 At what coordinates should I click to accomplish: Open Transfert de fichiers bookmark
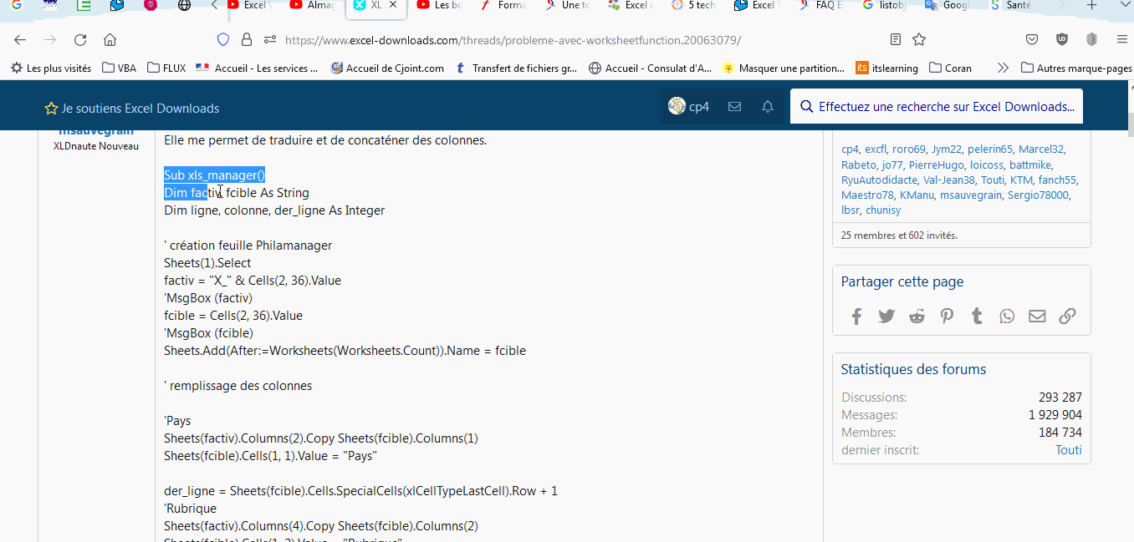click(x=516, y=68)
